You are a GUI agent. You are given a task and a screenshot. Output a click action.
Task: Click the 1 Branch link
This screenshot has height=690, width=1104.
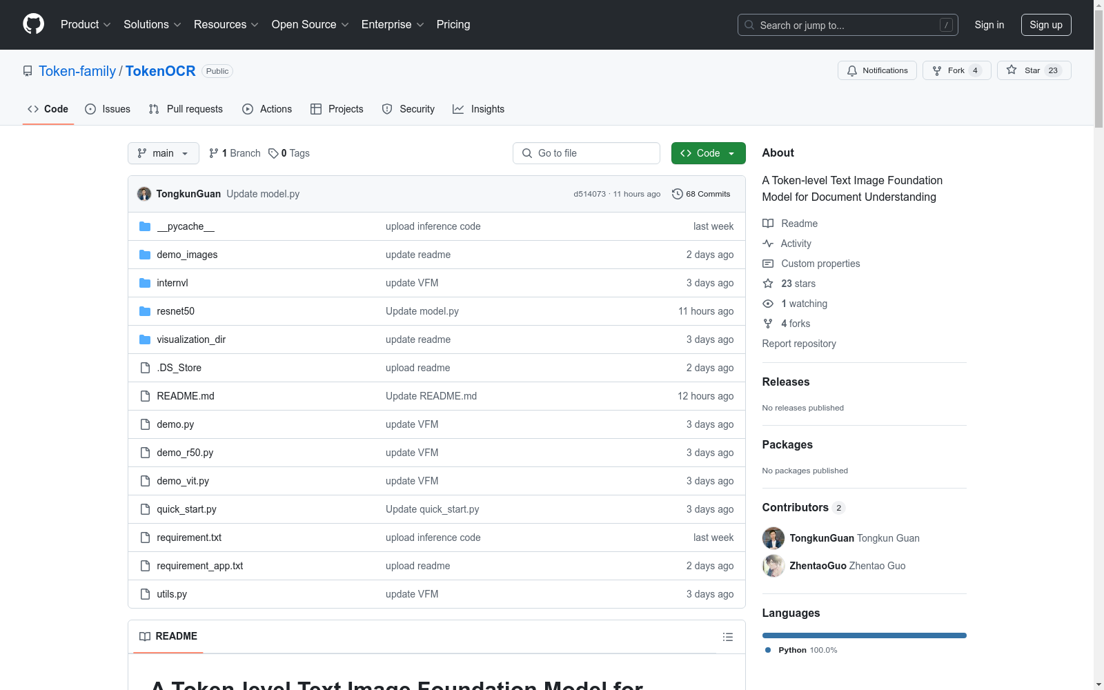(235, 153)
